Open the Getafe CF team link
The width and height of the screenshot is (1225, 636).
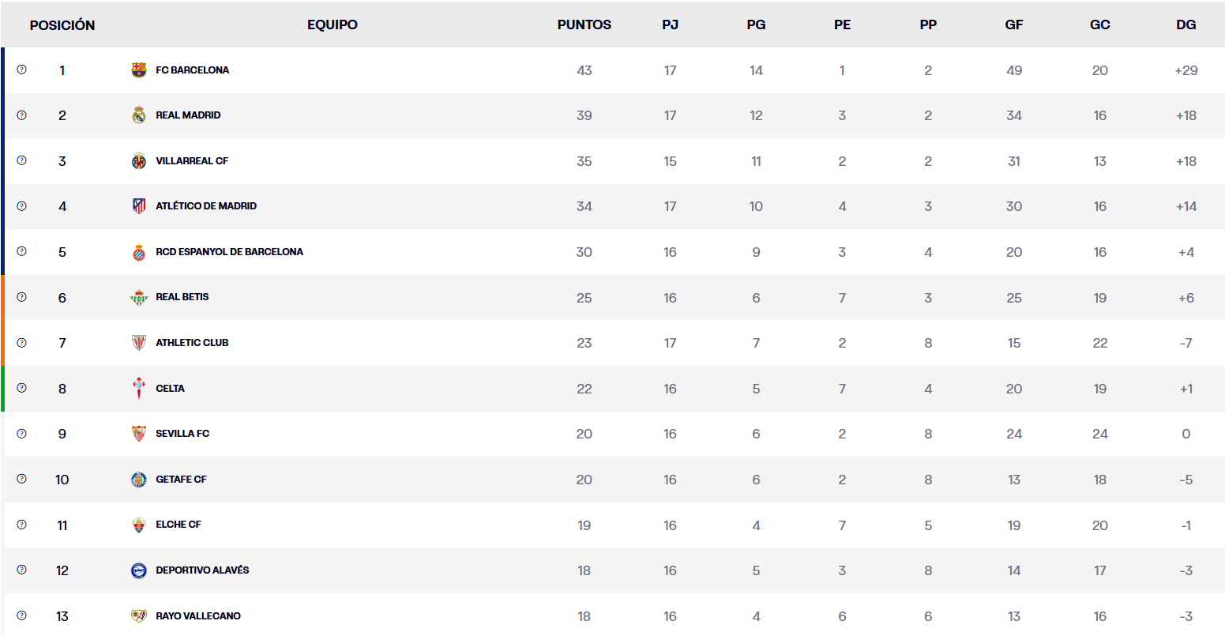(x=181, y=480)
